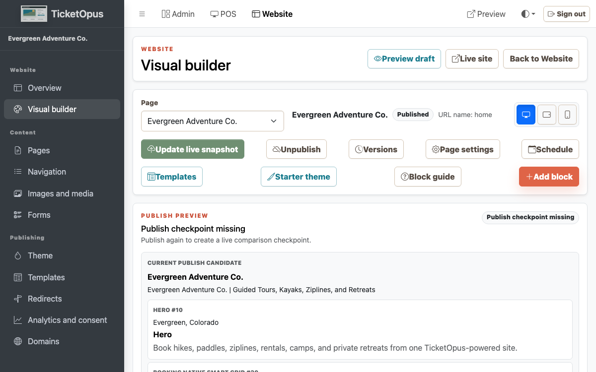Click the HERO #10 block label

[168, 310]
